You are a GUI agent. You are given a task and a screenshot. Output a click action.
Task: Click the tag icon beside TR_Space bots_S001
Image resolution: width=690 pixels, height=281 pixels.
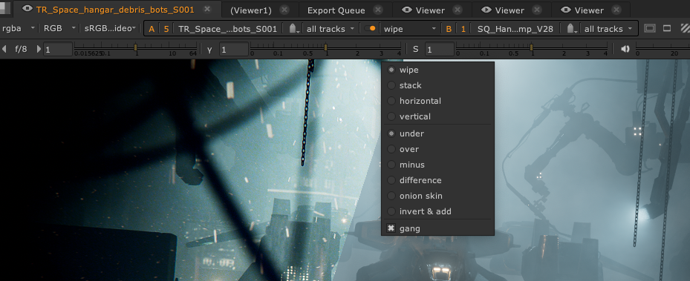[293, 28]
